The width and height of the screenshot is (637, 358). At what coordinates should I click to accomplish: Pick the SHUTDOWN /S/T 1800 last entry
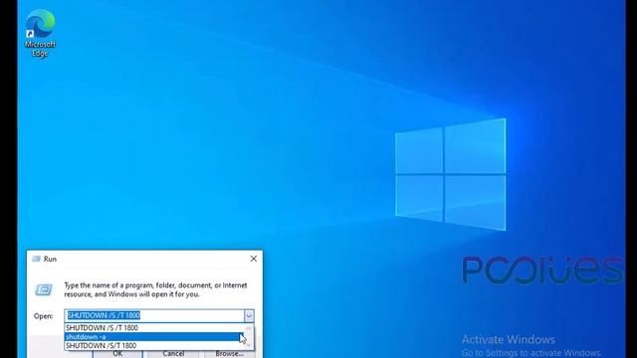coord(154,345)
